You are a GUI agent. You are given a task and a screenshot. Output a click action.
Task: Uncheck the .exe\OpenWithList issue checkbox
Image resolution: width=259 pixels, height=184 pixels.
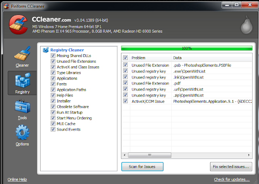(125, 71)
